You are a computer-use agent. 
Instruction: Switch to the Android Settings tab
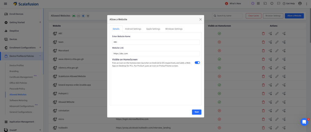click(x=133, y=29)
